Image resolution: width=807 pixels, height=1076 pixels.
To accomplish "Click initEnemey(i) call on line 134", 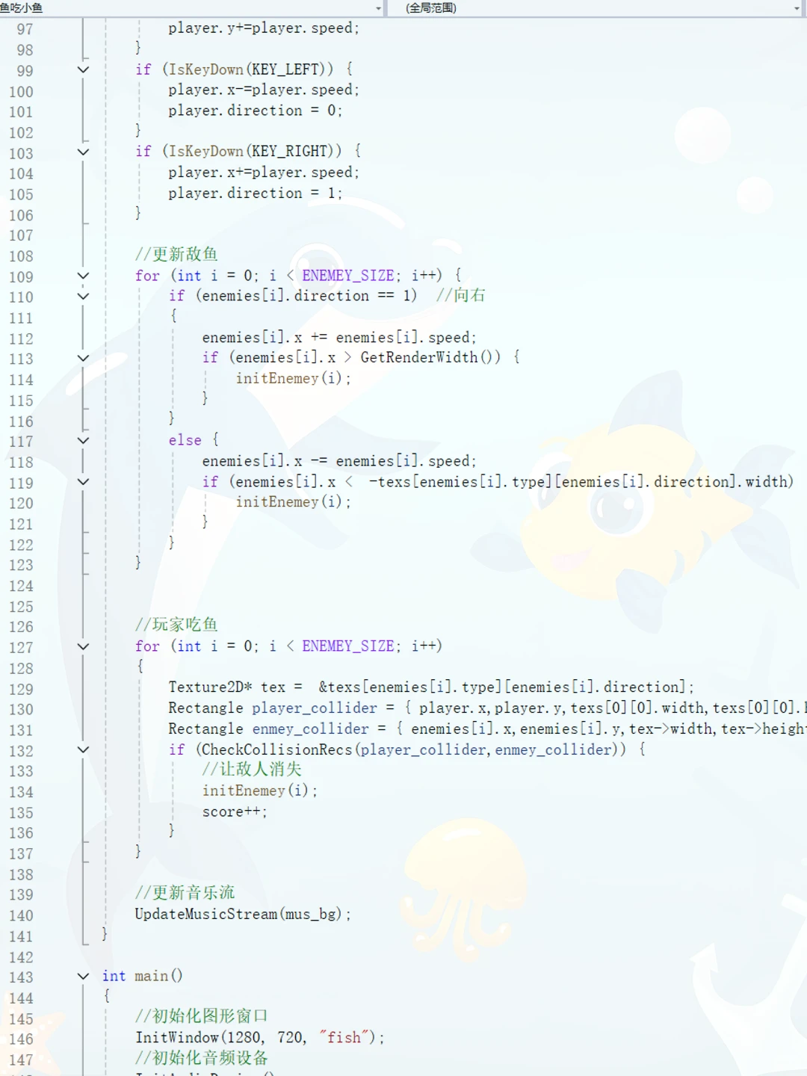I will [260, 791].
